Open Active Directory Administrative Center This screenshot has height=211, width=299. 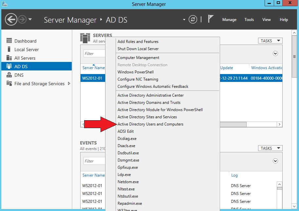[x=150, y=95]
